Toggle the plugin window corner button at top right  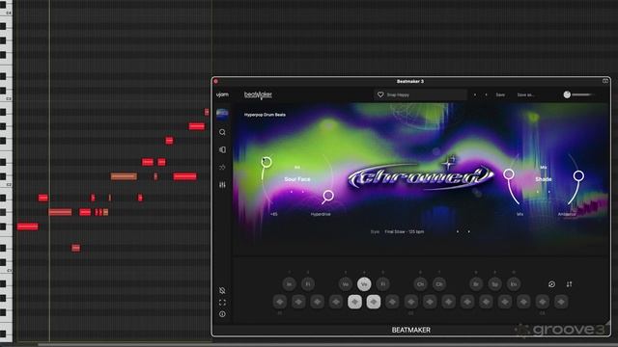coord(605,81)
